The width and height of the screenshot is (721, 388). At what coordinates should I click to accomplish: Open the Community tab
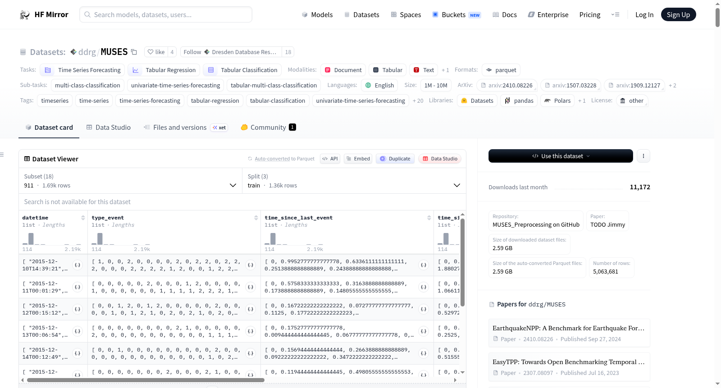click(x=268, y=128)
